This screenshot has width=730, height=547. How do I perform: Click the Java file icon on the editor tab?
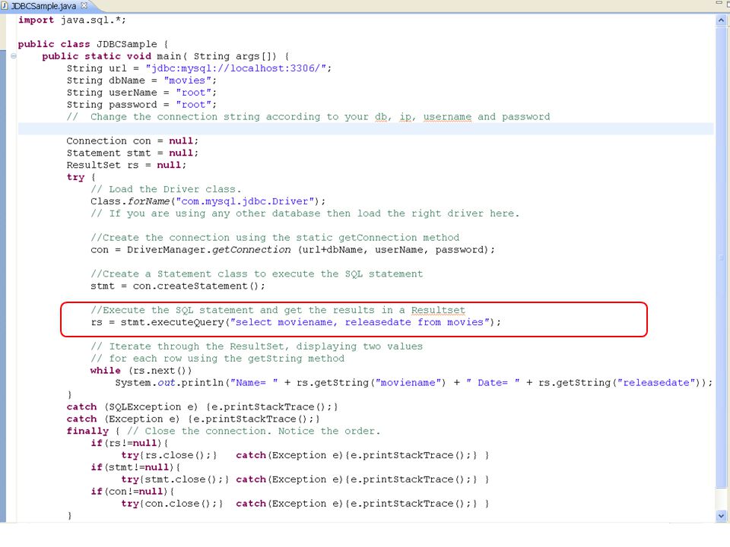pyautogui.click(x=5, y=5)
